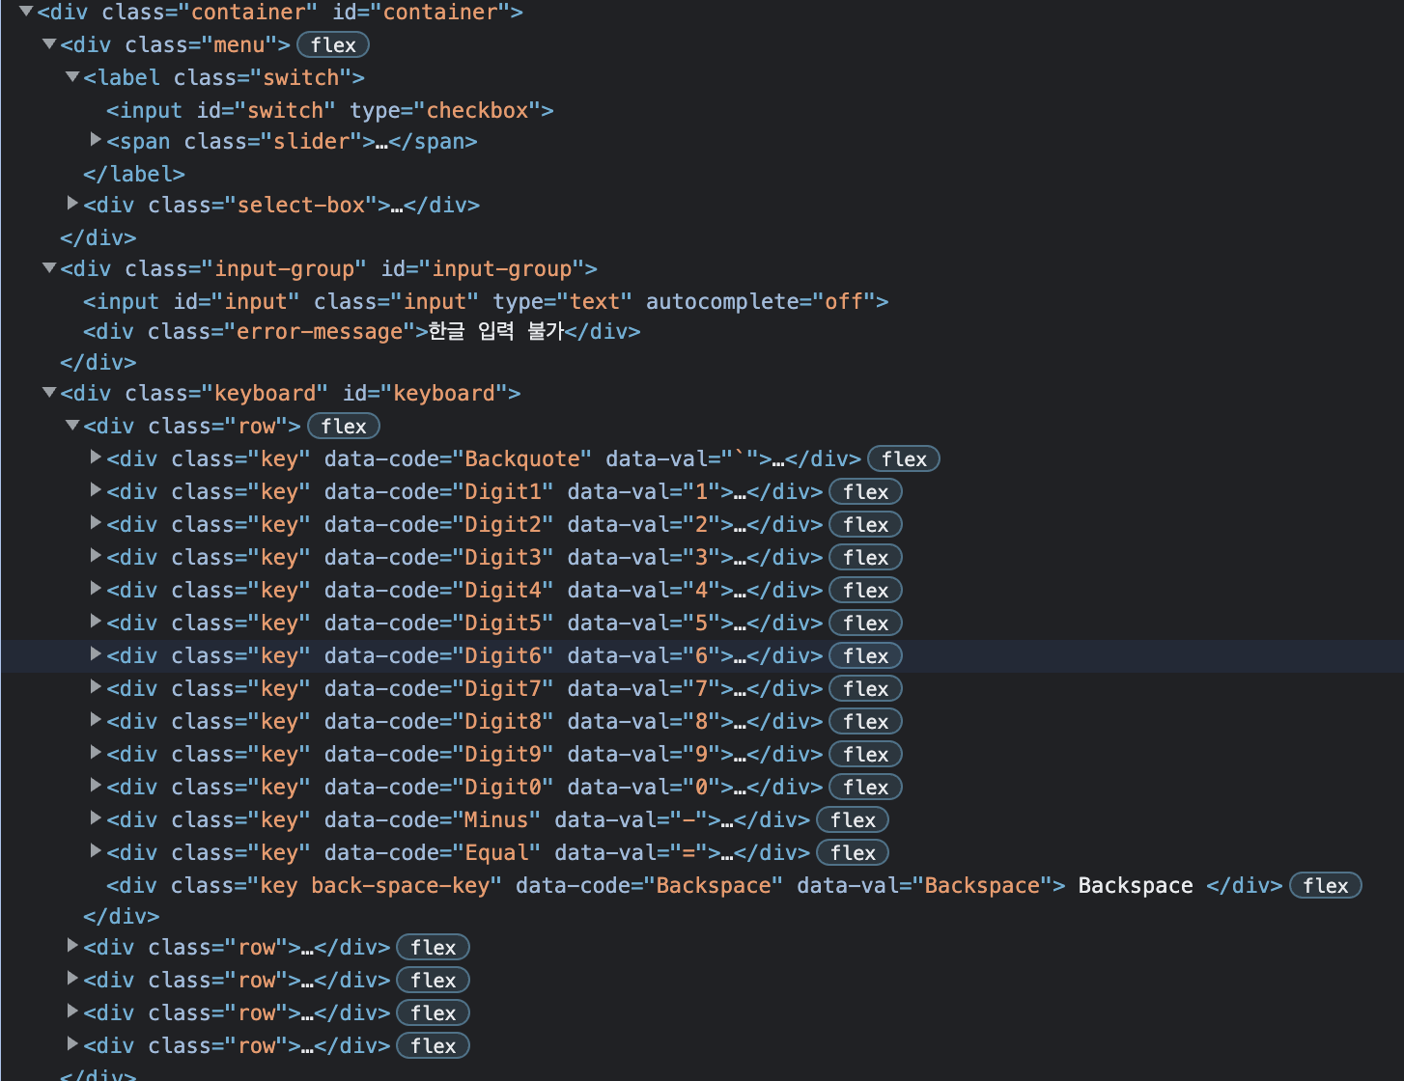The image size is (1404, 1081).
Task: Click the data-val="6" attribute
Action: coord(644,656)
